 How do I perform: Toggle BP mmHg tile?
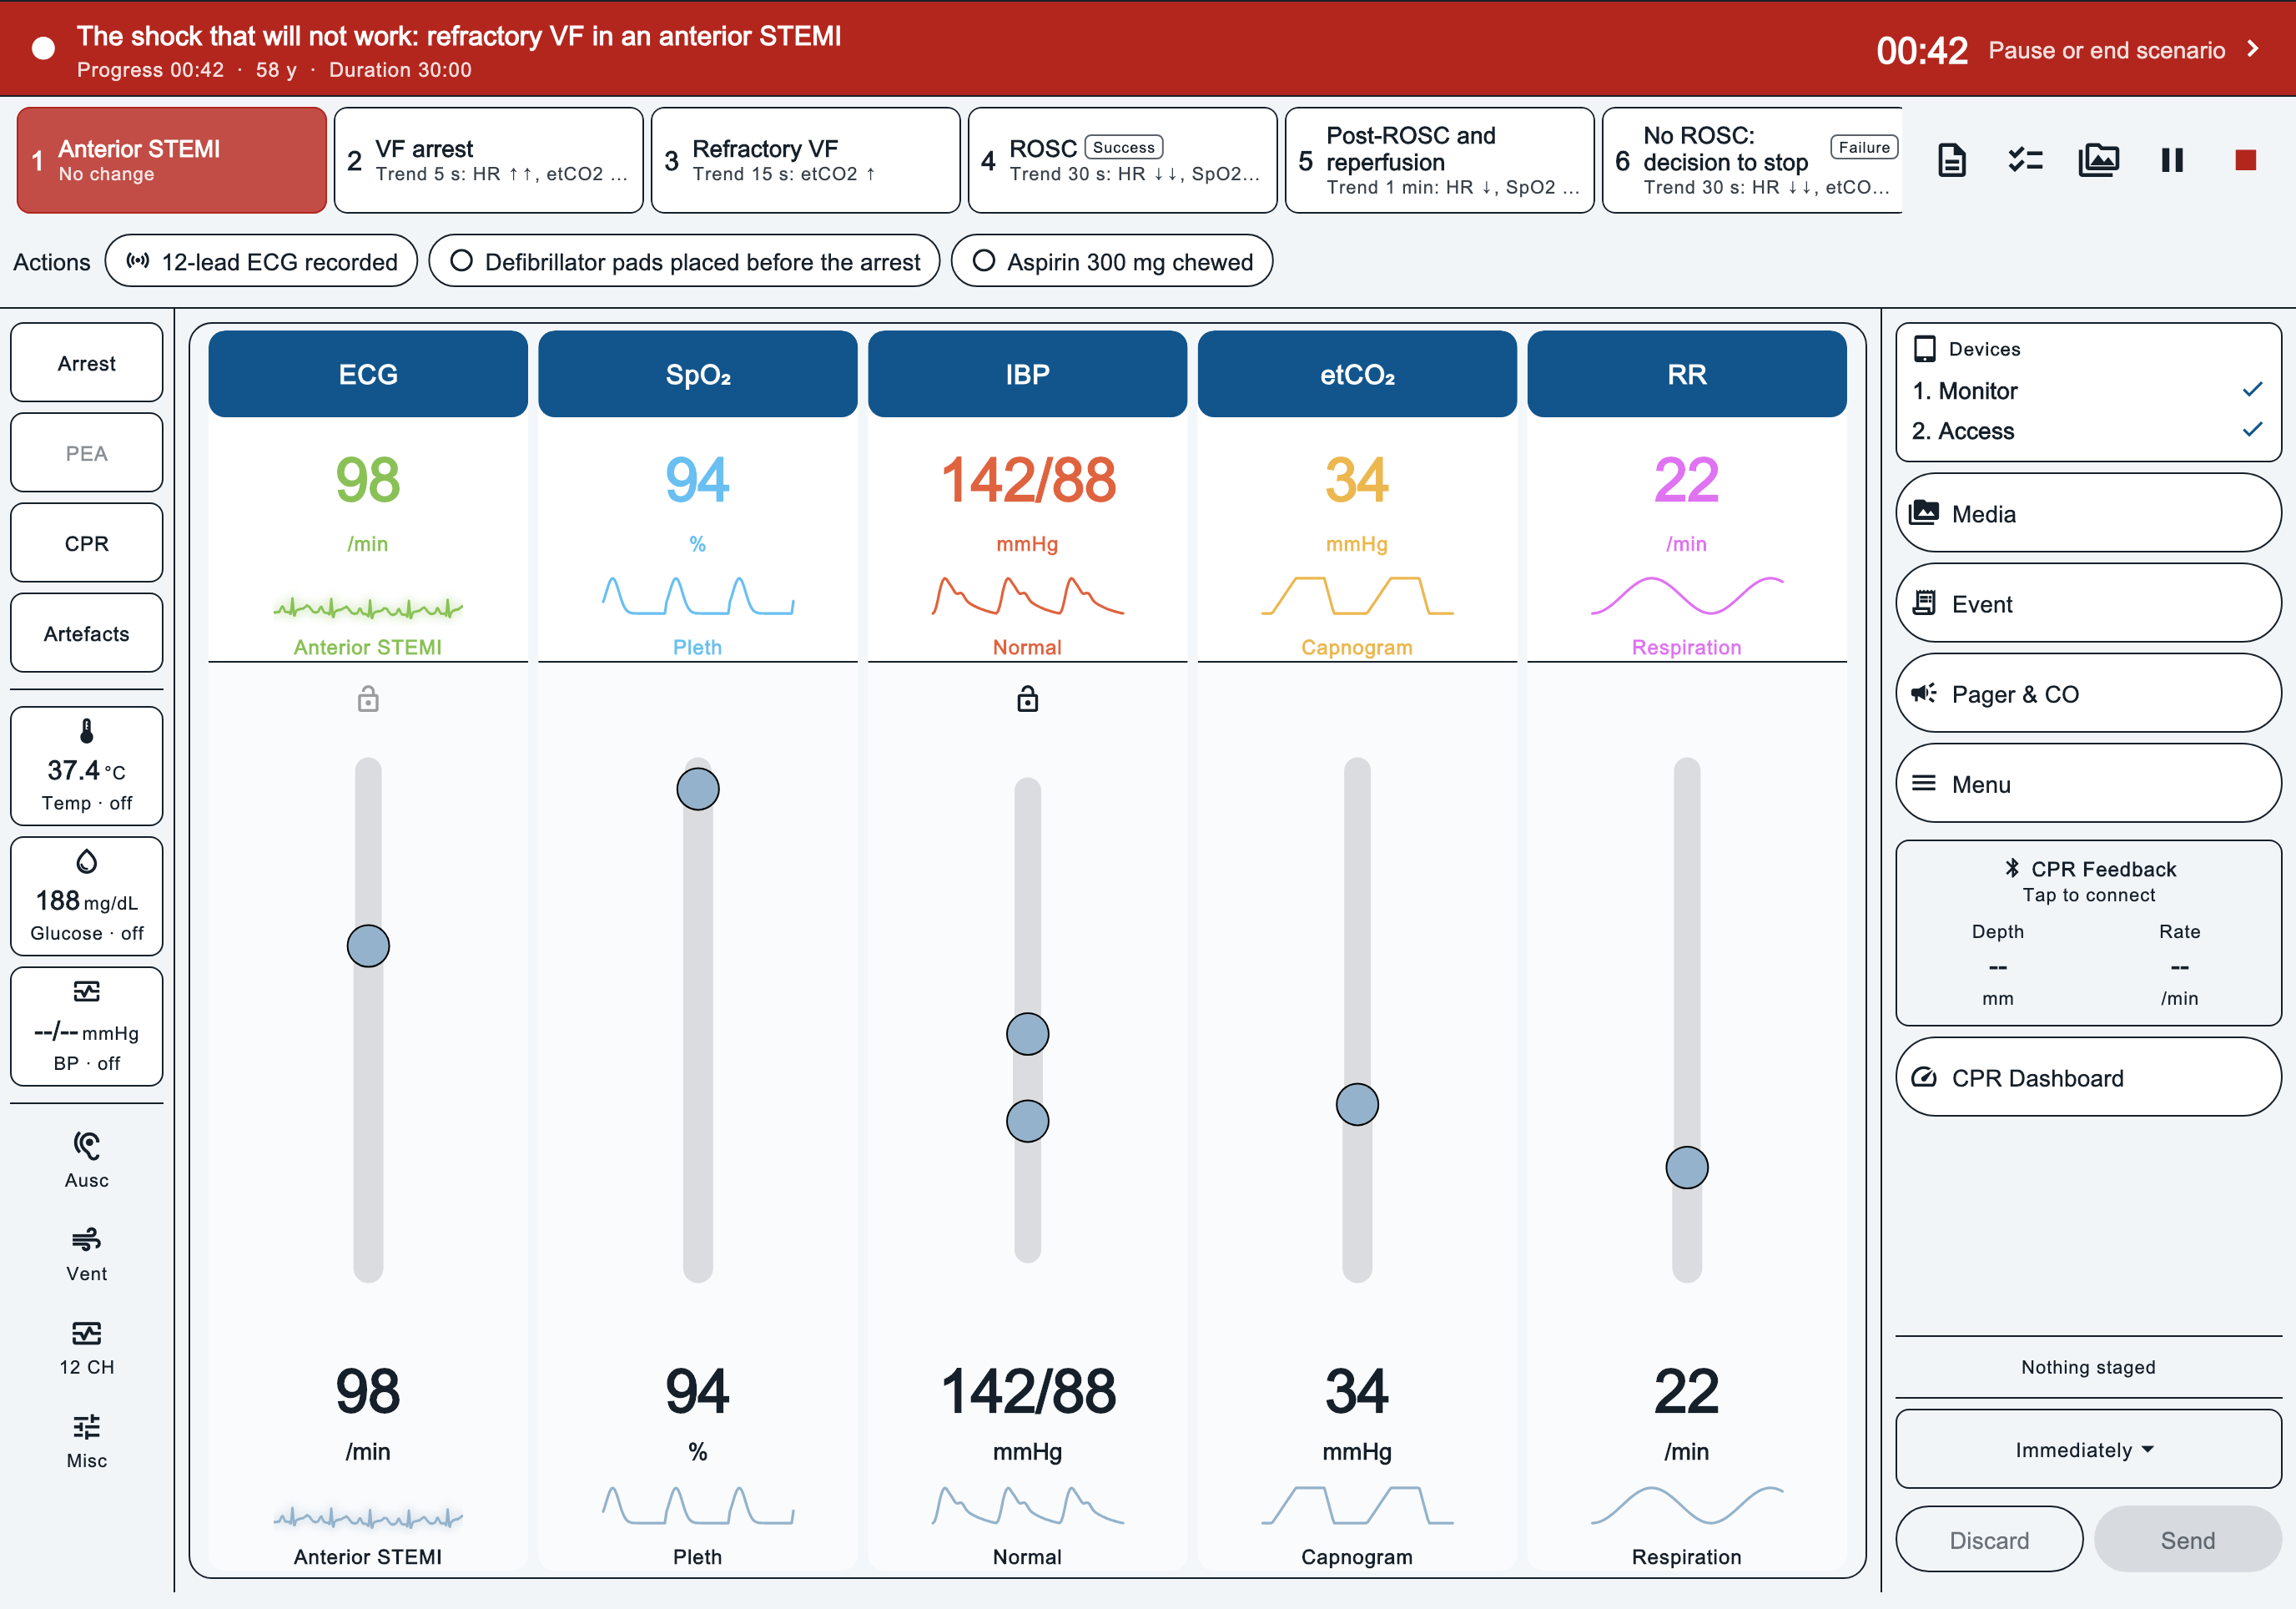[87, 1026]
